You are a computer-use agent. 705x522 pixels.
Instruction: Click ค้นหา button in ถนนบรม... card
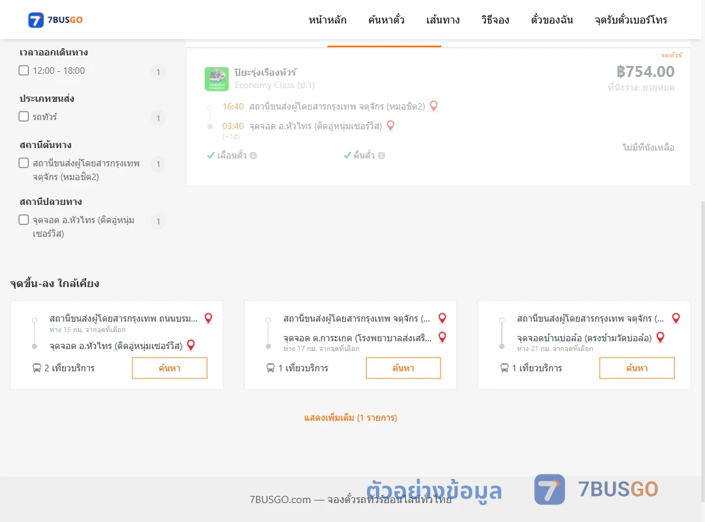click(x=170, y=368)
